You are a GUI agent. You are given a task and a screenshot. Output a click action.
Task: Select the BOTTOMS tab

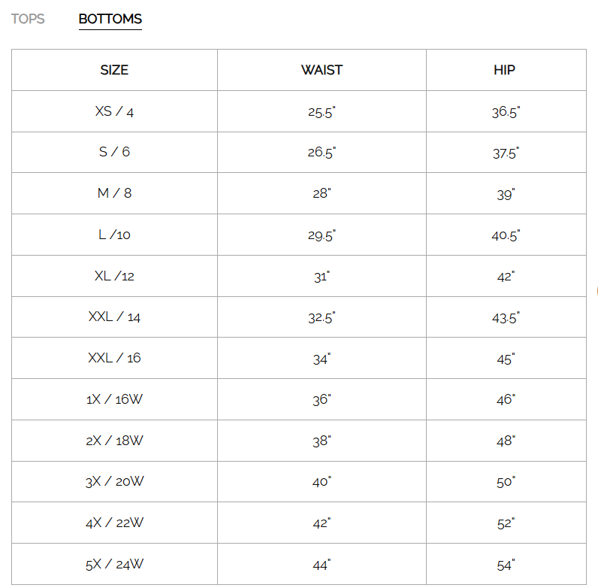pyautogui.click(x=110, y=19)
